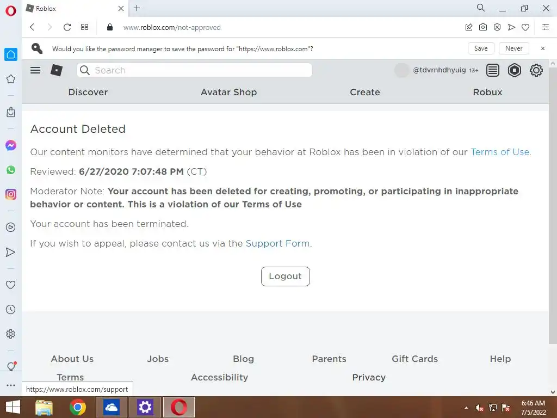Reload the Roblox page
The width and height of the screenshot is (557, 418).
(67, 27)
